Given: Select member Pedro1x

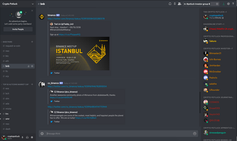Looking at the screenshot, I should (x=219, y=78).
